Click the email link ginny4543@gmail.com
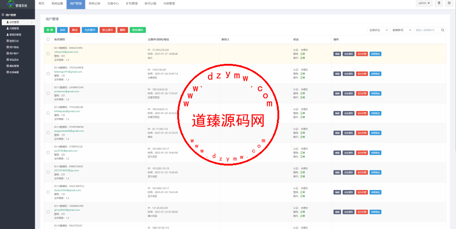Screen dimensions: 456x229 coord(67,210)
